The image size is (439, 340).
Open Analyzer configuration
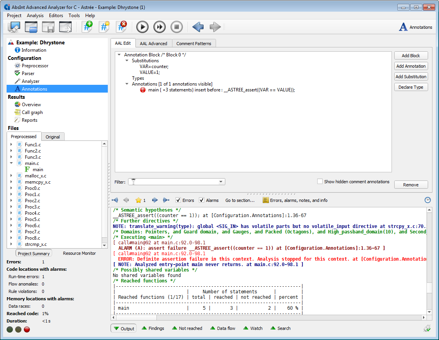[x=30, y=81]
